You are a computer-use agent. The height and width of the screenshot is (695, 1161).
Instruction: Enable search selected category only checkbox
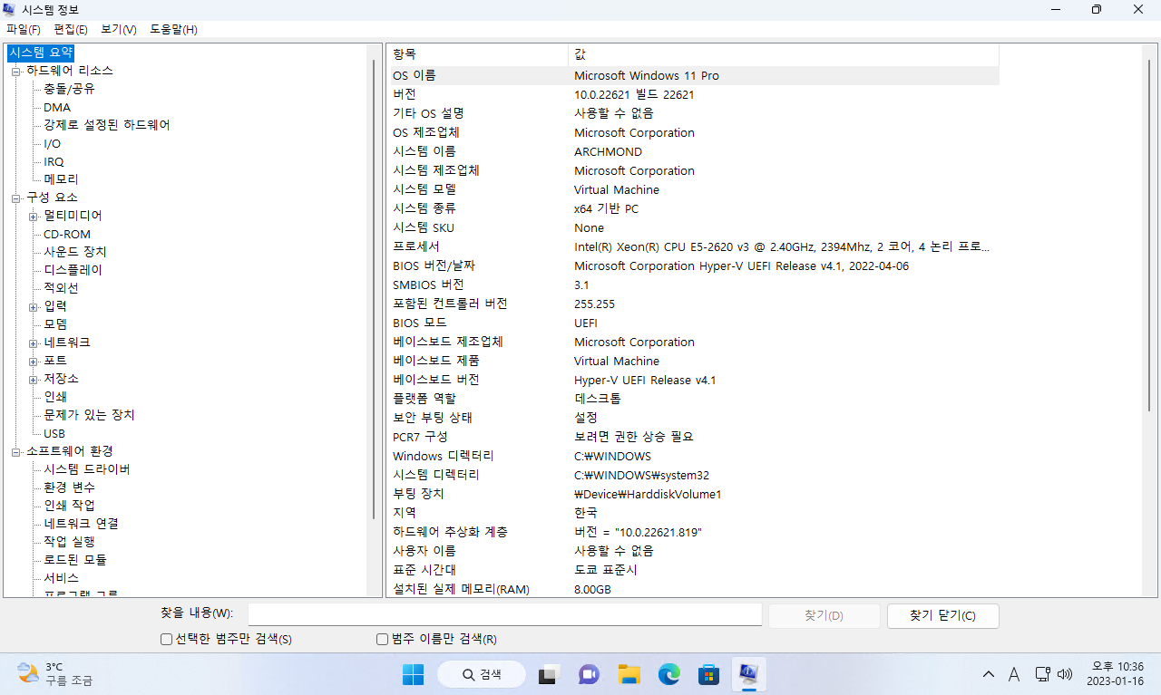[x=166, y=639]
